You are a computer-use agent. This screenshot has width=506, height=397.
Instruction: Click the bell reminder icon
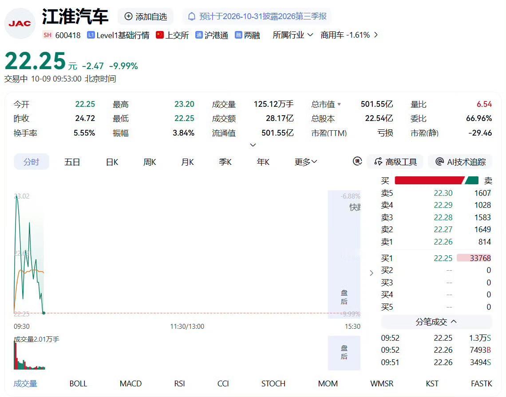192,16
